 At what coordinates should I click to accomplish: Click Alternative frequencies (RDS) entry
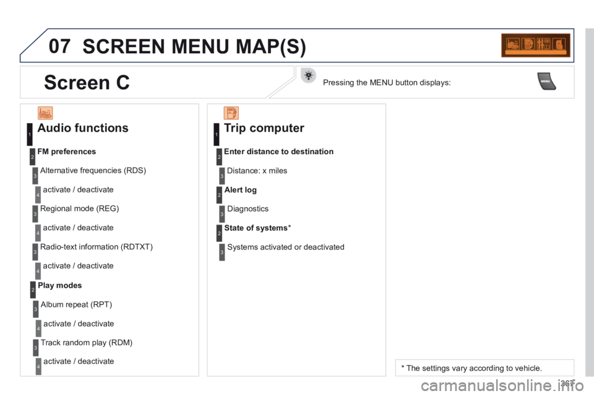[x=93, y=171]
